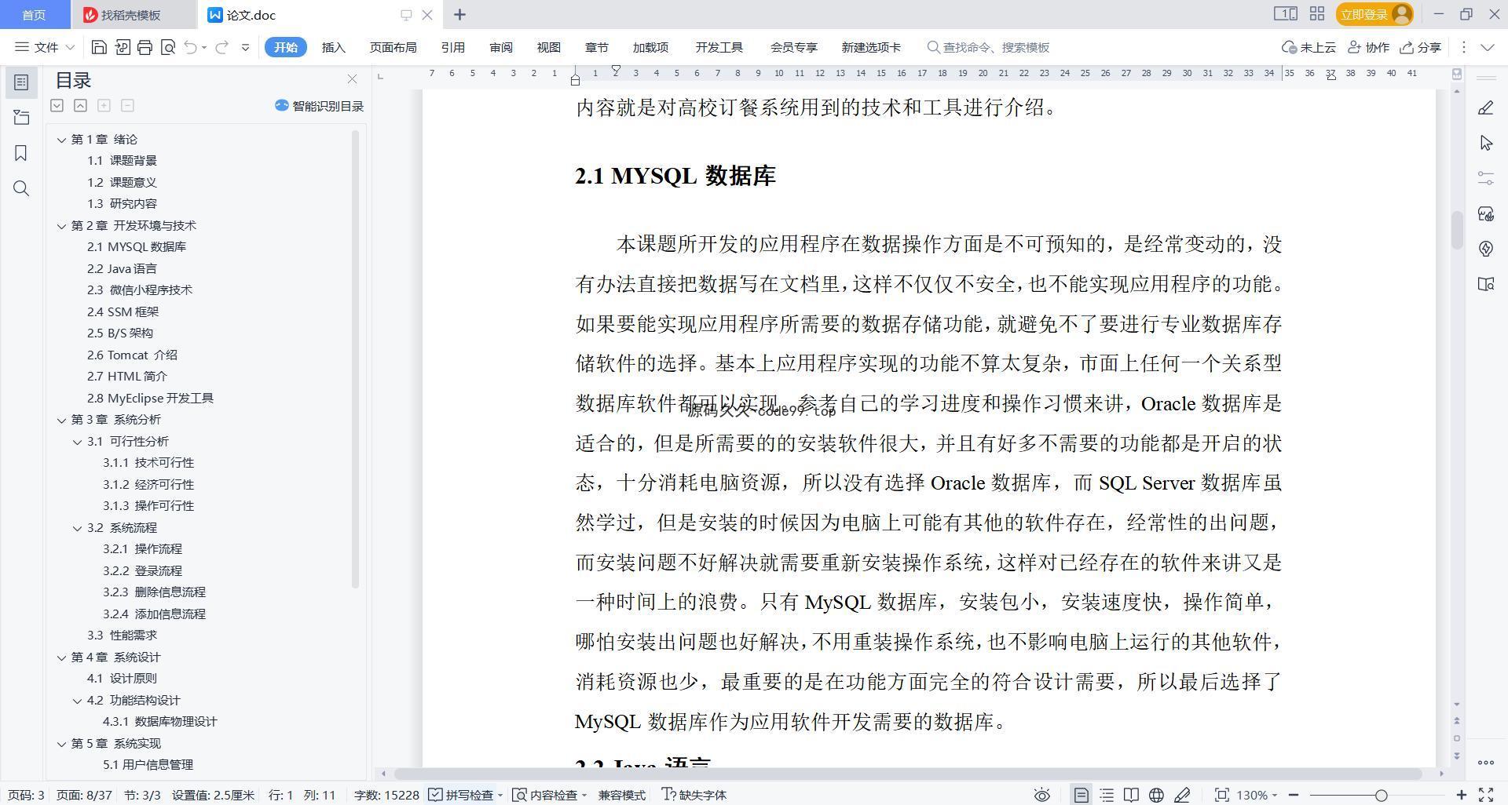This screenshot has height=805, width=1508.
Task: Click the Save icon in quick toolbar
Action: (x=99, y=47)
